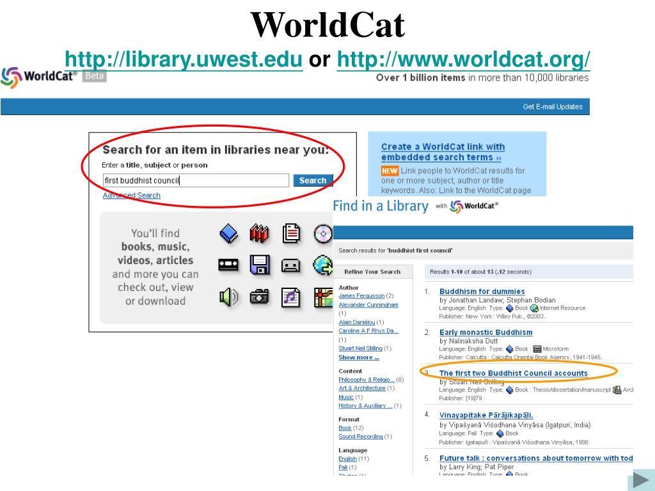655x491 pixels.
Task: Click the red serials volumes icon
Action: [x=260, y=233]
